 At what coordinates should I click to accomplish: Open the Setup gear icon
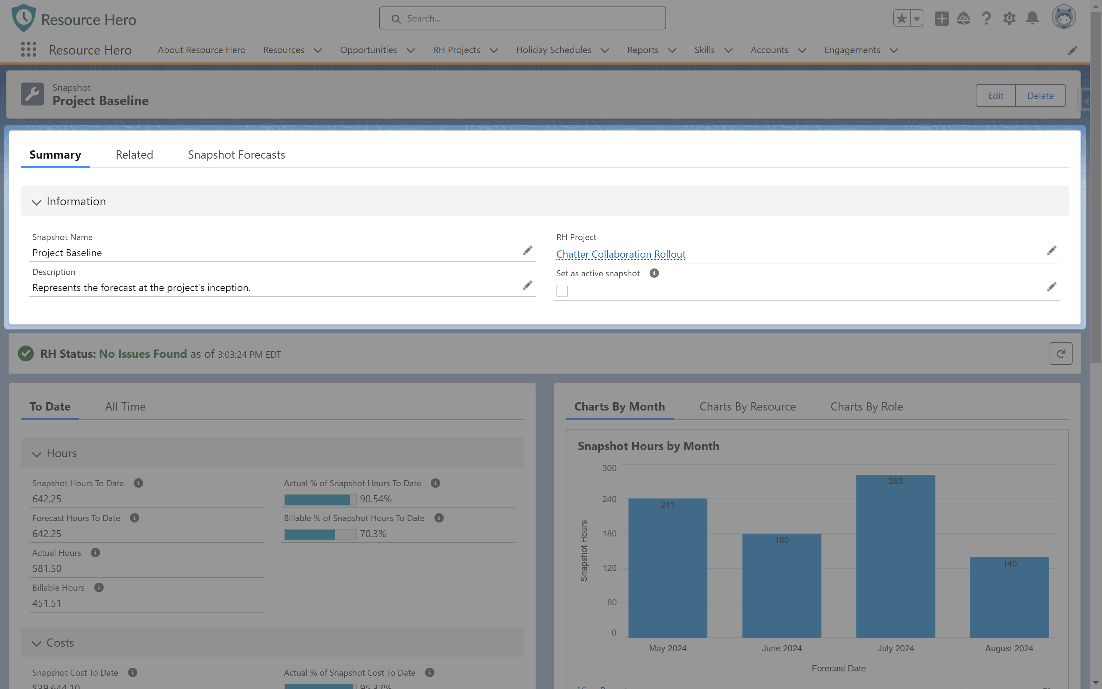[x=1009, y=18]
